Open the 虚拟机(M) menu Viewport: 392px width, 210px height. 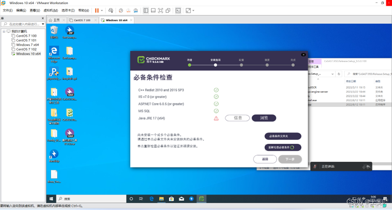click(x=51, y=11)
